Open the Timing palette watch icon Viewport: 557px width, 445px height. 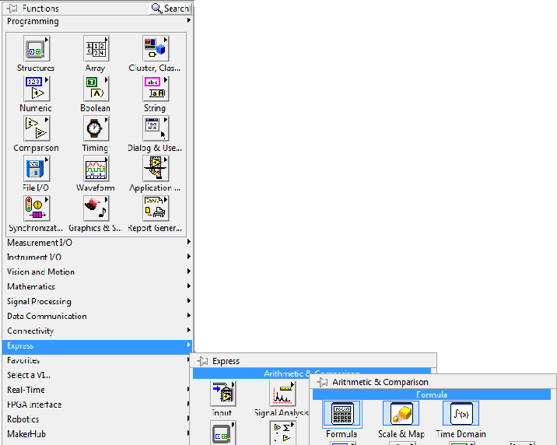(x=96, y=128)
